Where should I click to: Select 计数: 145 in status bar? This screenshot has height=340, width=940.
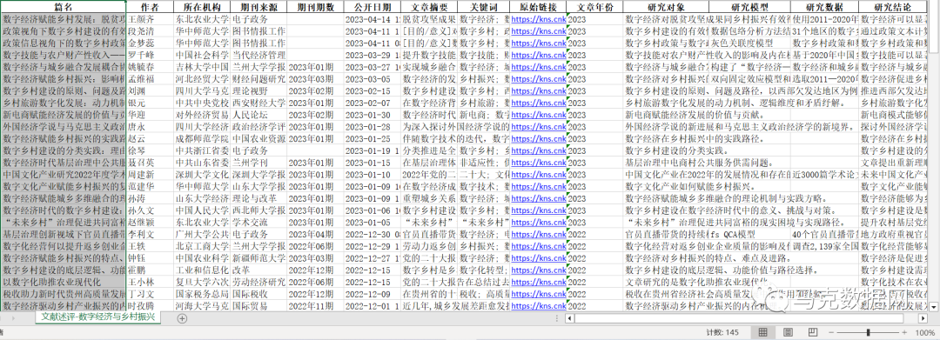722,332
